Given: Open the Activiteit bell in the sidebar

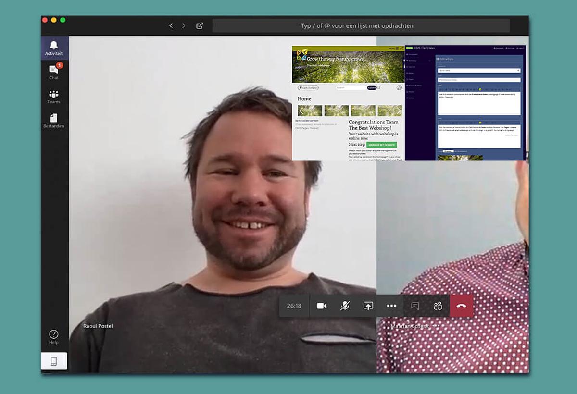Looking at the screenshot, I should coord(54,48).
